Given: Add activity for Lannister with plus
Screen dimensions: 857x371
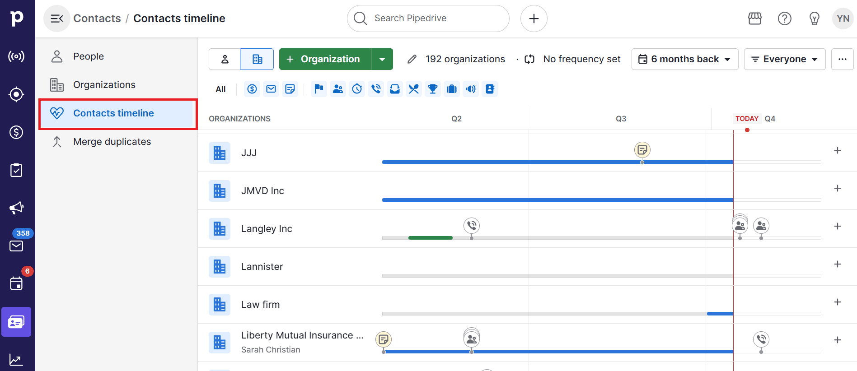Looking at the screenshot, I should pos(838,264).
